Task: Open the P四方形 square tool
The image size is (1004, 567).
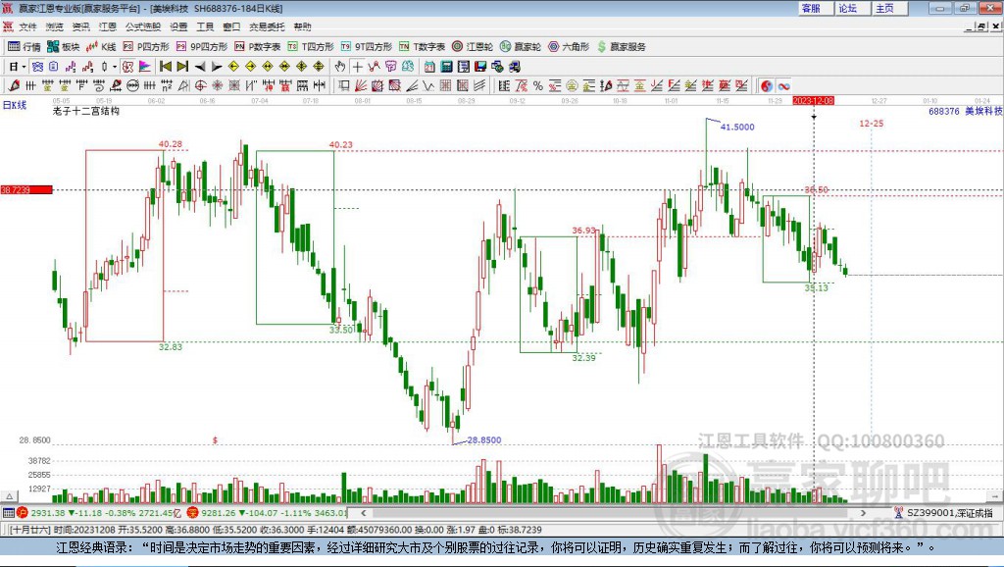Action: [146, 47]
